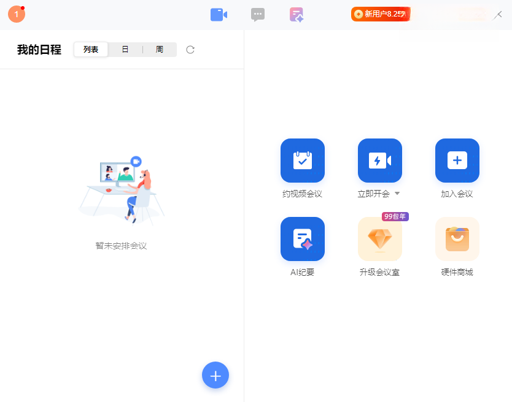Close the window with the top-right button
This screenshot has height=402, width=512.
tap(498, 15)
